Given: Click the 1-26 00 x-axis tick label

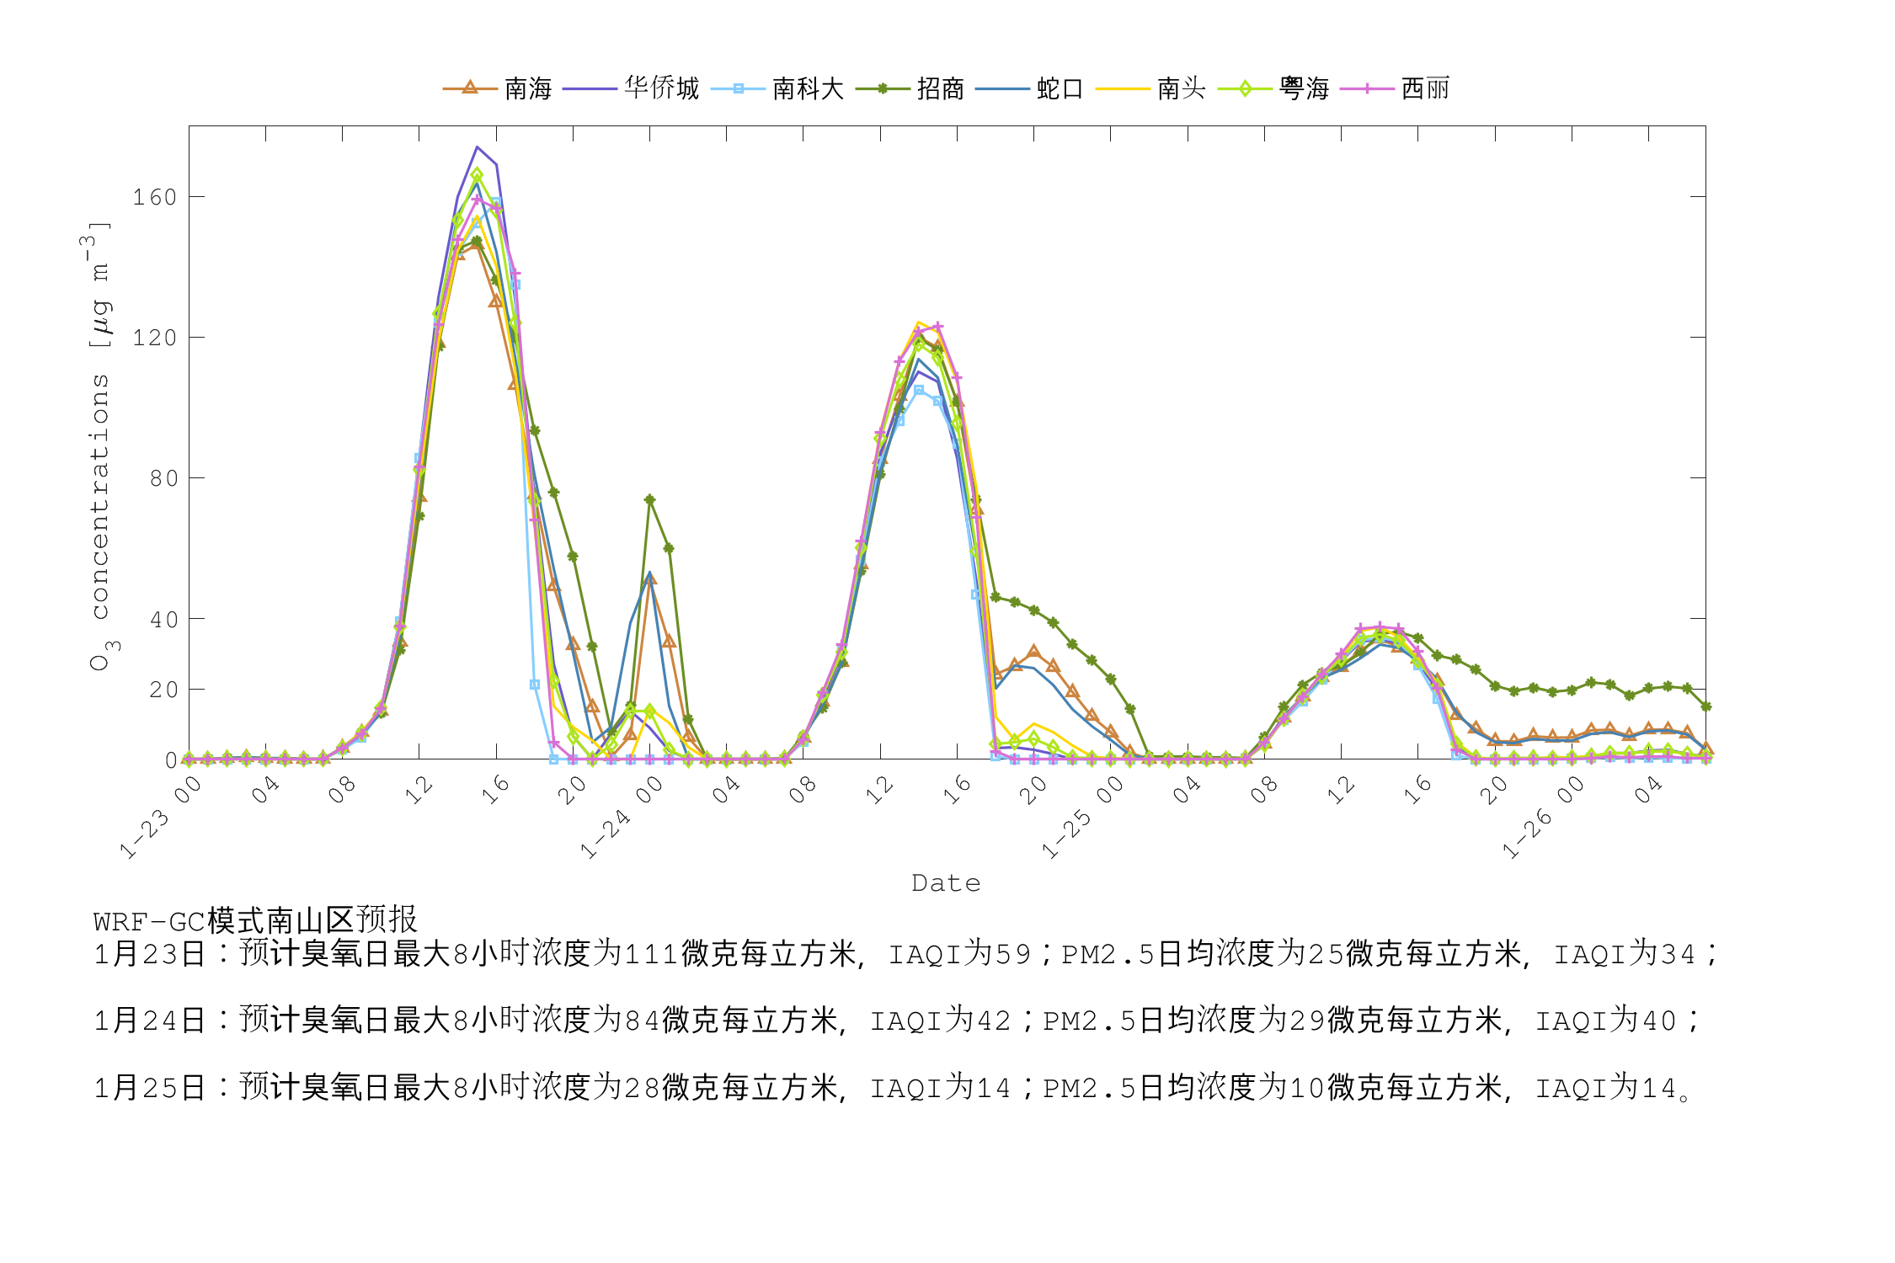Looking at the screenshot, I should tap(1543, 817).
